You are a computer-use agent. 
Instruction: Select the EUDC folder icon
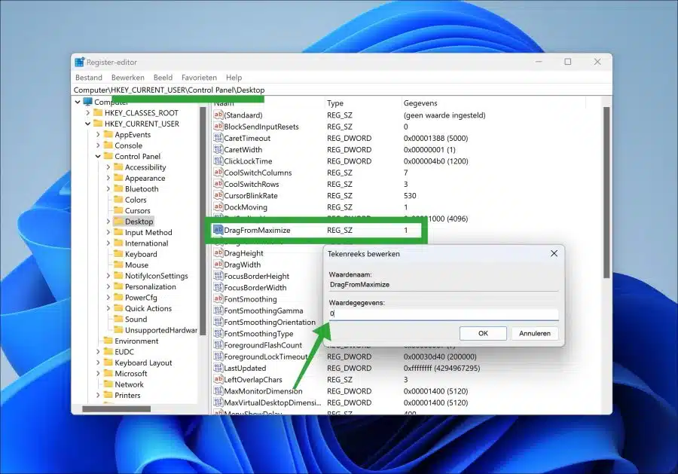click(108, 352)
